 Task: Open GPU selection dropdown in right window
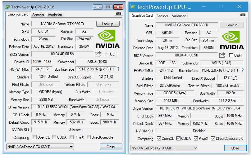point(164,148)
